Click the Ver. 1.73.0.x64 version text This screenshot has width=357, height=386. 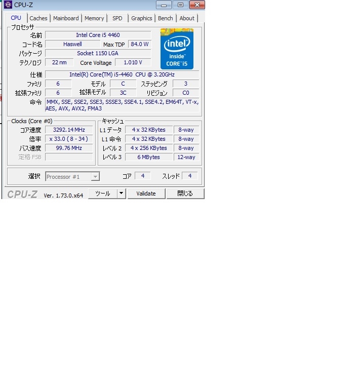[x=63, y=196]
